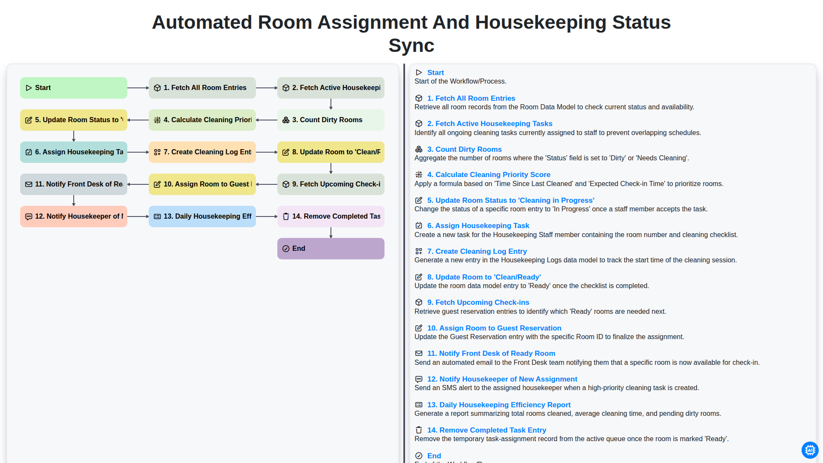Viewport: 823px width, 463px height.
Task: Select the '7. Create Cleaning Log' node
Action: tap(202, 152)
